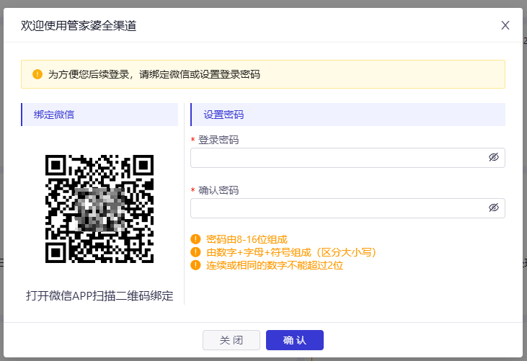Click the 登录密码 input field
The width and height of the screenshot is (527, 361).
click(x=347, y=158)
